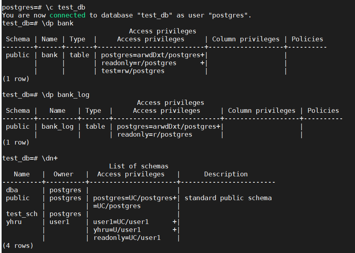Click the "List of schemas" title
The height and width of the screenshot is (253, 355).
pos(138,166)
